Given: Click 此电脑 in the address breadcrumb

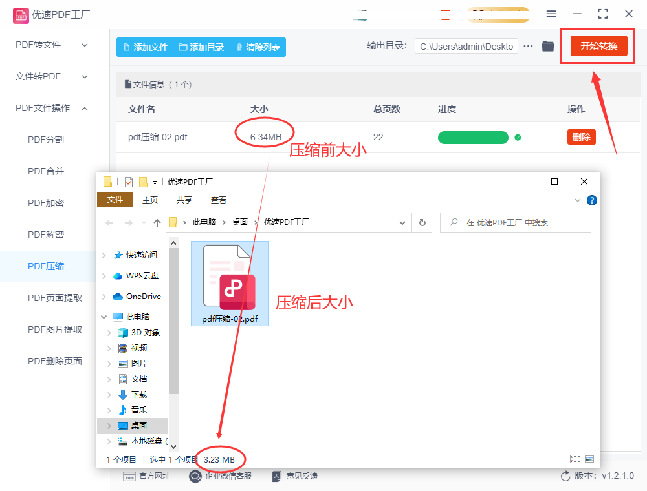Looking at the screenshot, I should 204,222.
